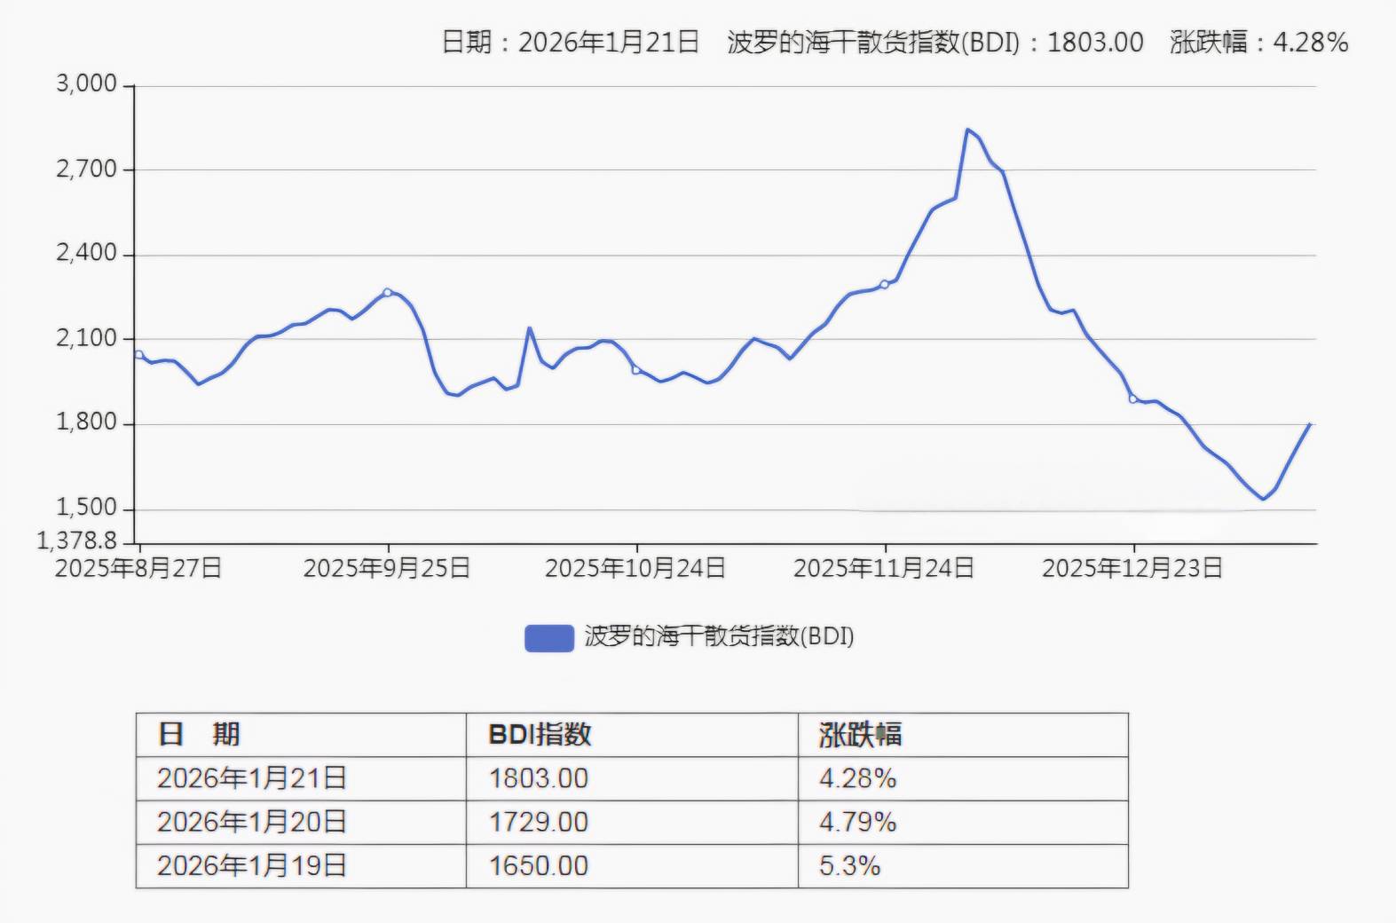
Task: Click the 1729.00 BDI value cell
Action: [x=538, y=822]
